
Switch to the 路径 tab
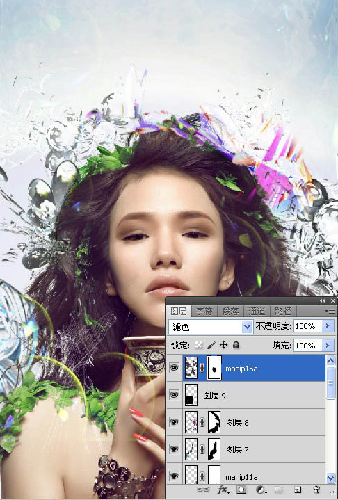click(284, 311)
